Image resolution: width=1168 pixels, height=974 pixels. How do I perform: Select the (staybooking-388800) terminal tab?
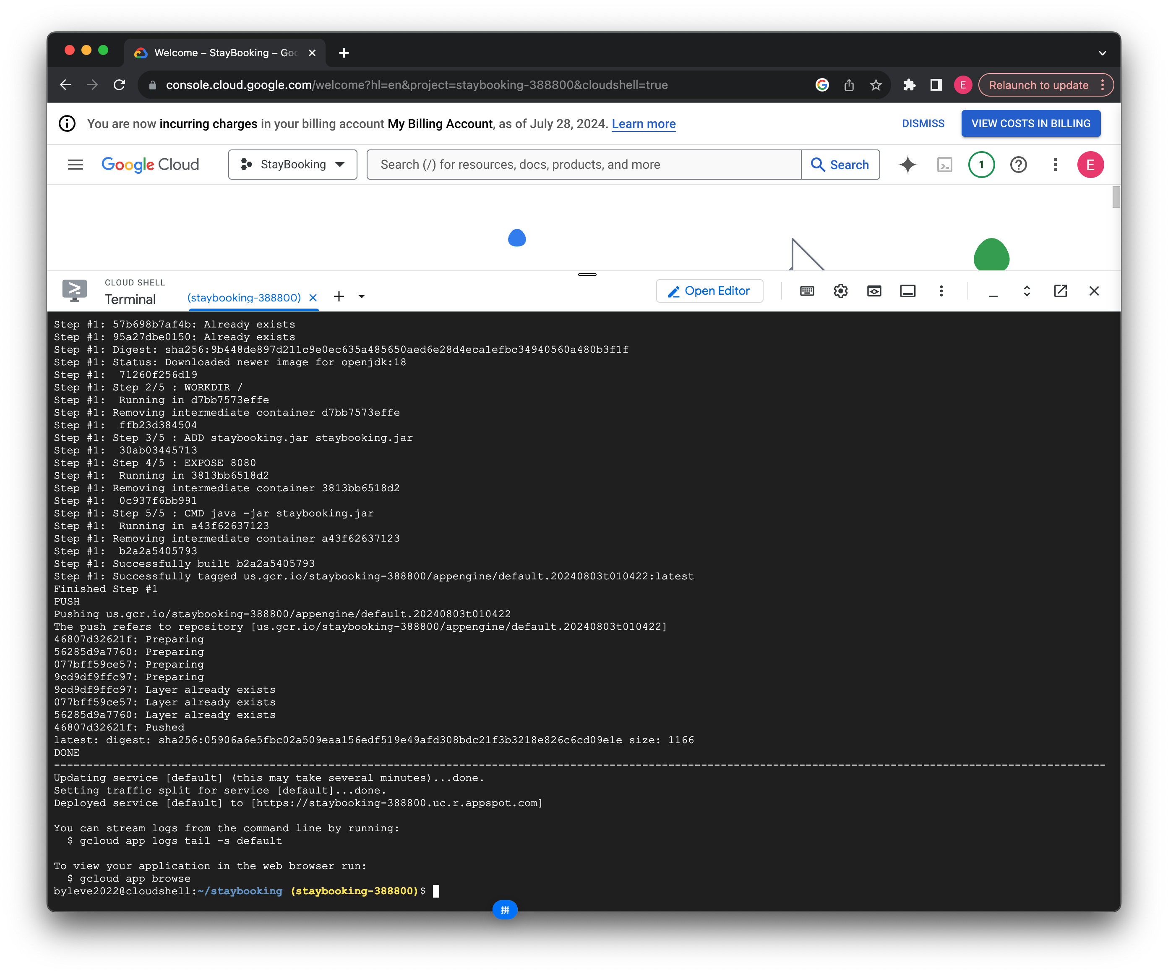(244, 298)
